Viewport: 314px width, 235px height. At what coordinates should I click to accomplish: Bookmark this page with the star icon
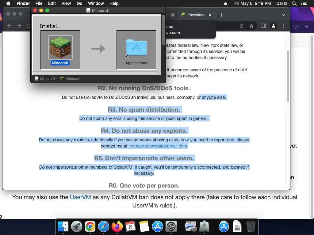tap(251, 26)
